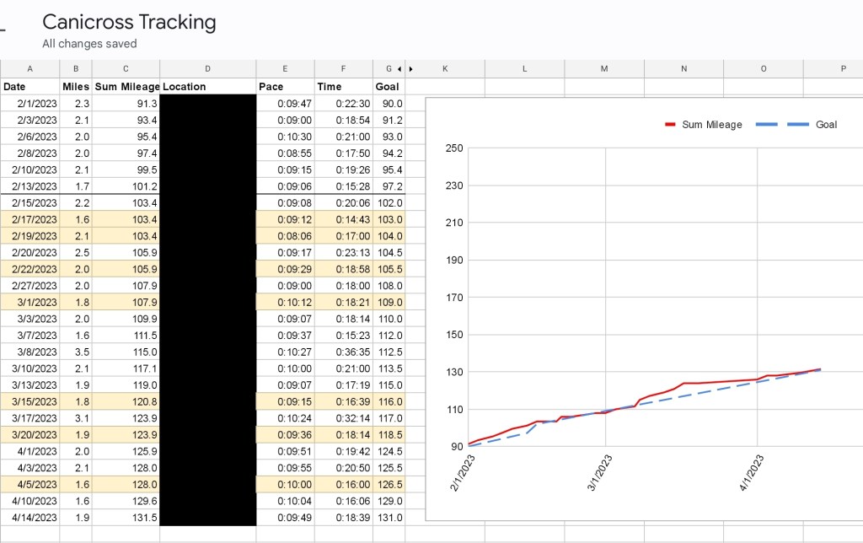
Task: Click the date cell 2/1/2023
Action: tap(30, 103)
